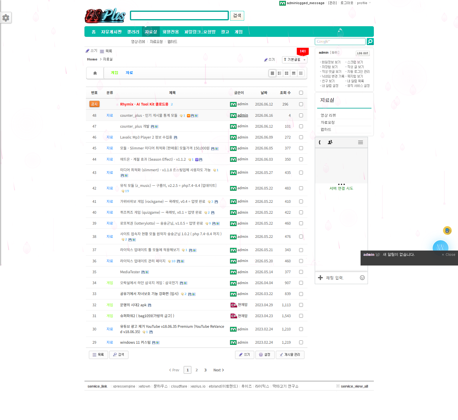Click the plus icon in chat input

tap(320, 278)
